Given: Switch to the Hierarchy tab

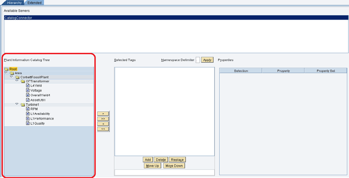Looking at the screenshot, I should coord(14,3).
